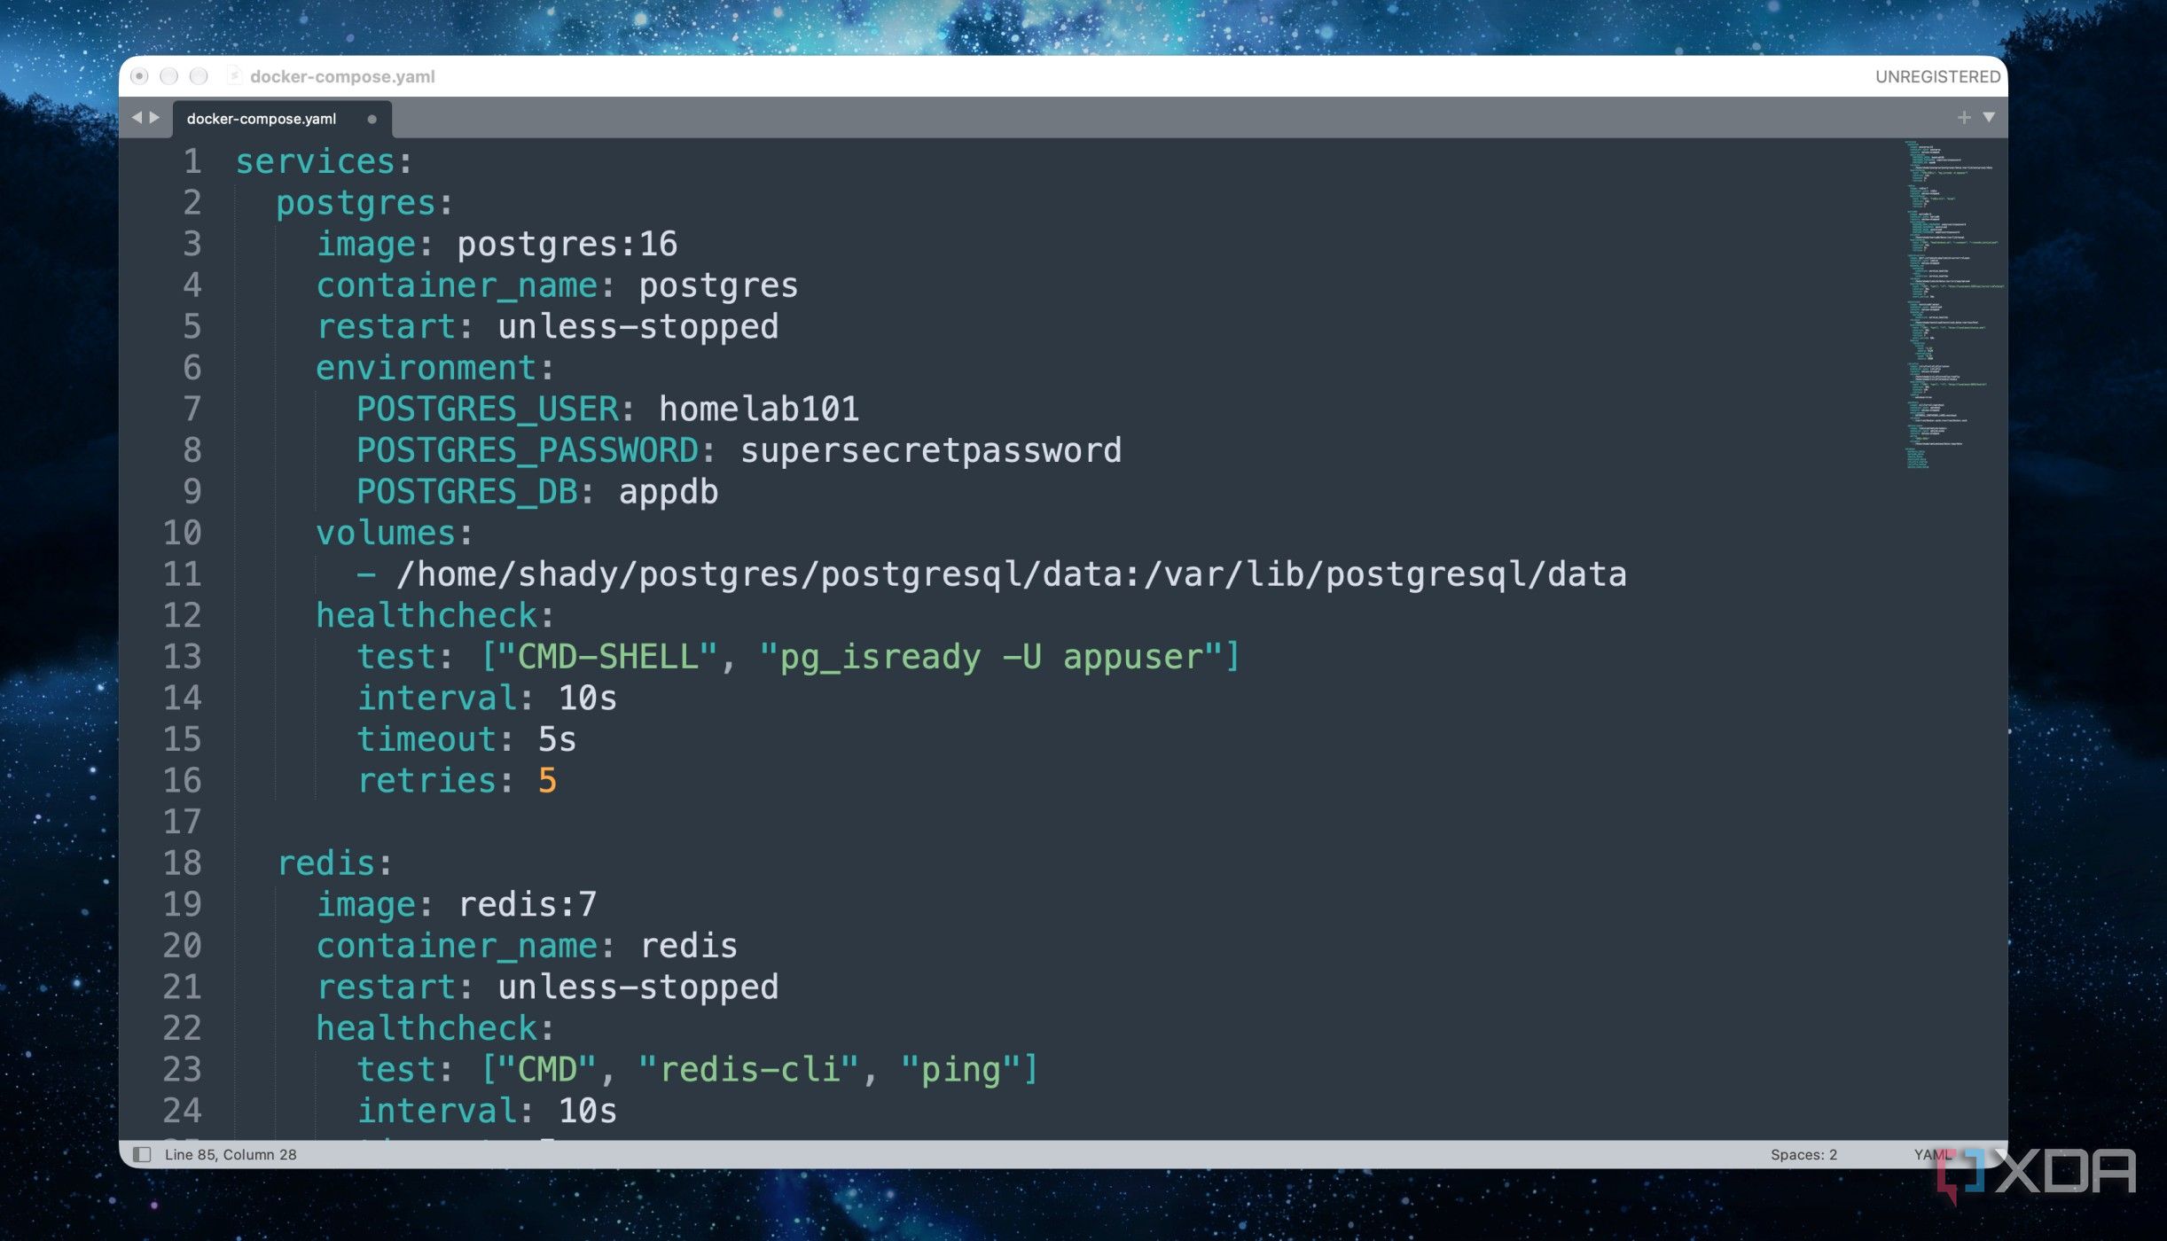
Task: Click 'appdb' database value
Action: tap(669, 492)
